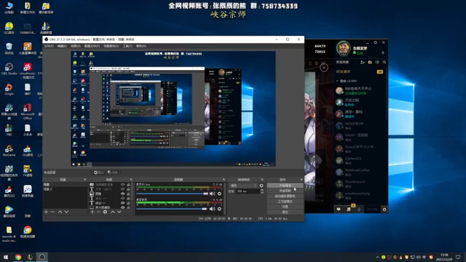Open the 桌面音频 audio settings gear
This screenshot has width=466, height=262.
pos(220,209)
